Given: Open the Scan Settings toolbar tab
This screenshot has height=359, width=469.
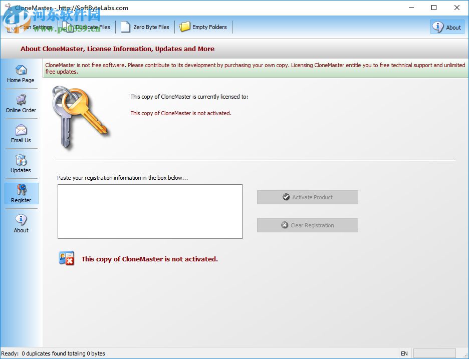Looking at the screenshot, I should pos(30,27).
